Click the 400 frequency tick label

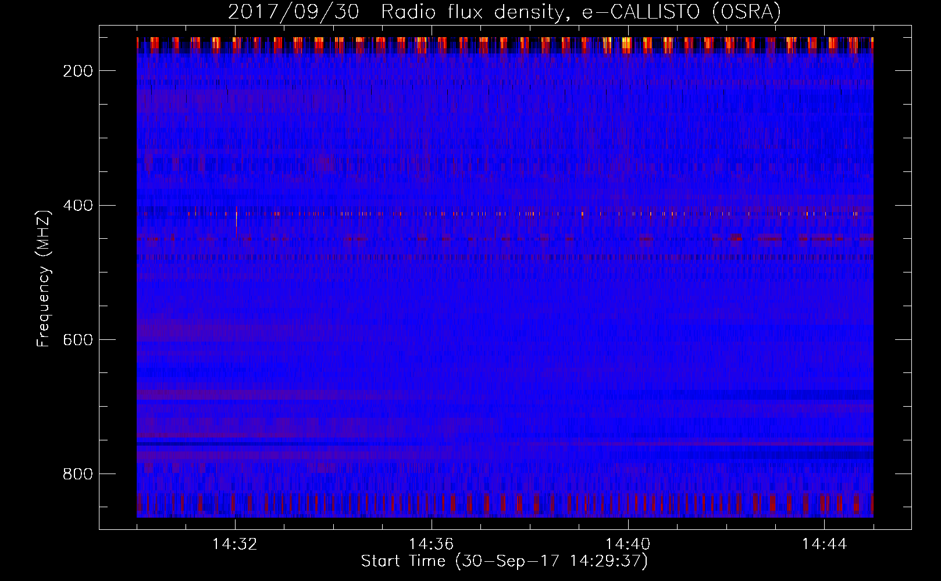tap(77, 206)
